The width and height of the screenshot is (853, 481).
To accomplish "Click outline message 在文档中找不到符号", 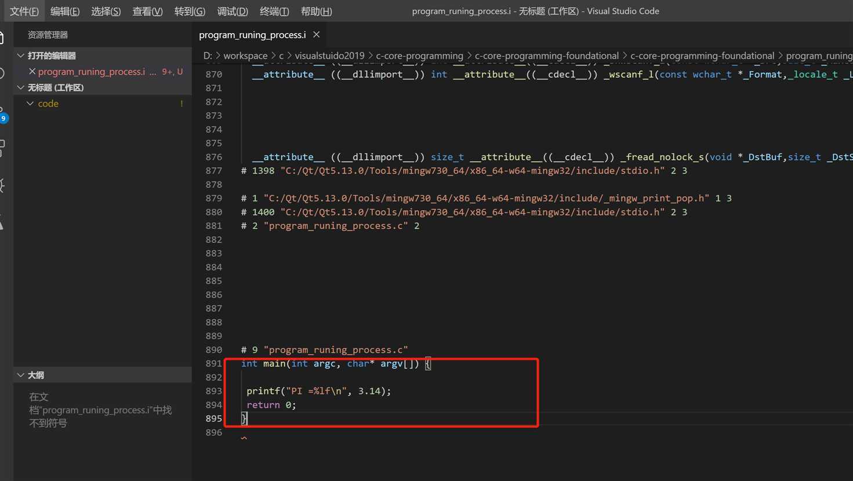I will click(100, 410).
